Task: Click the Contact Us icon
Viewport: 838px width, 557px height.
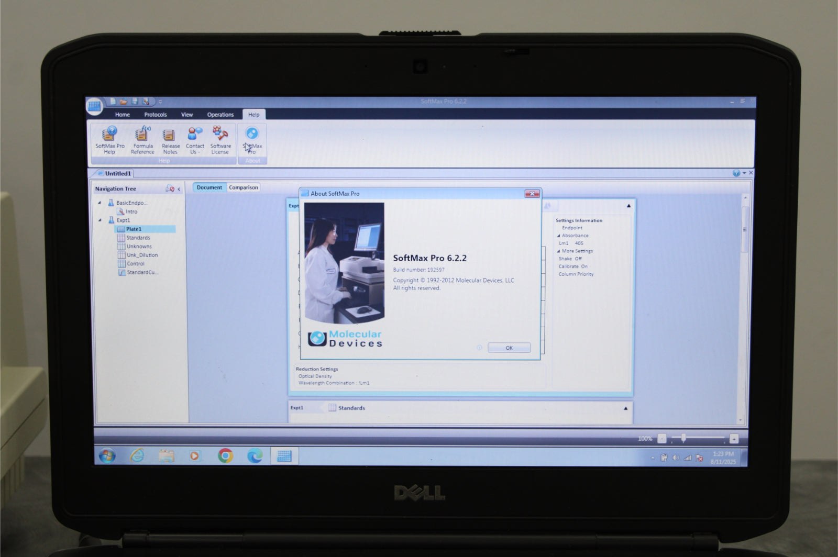Action: 195,140
